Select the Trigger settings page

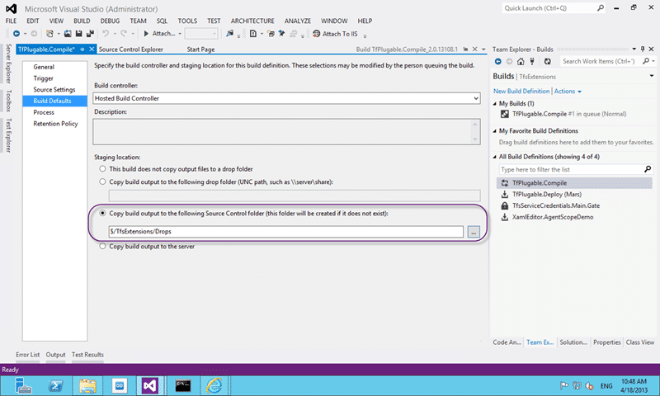tap(44, 78)
